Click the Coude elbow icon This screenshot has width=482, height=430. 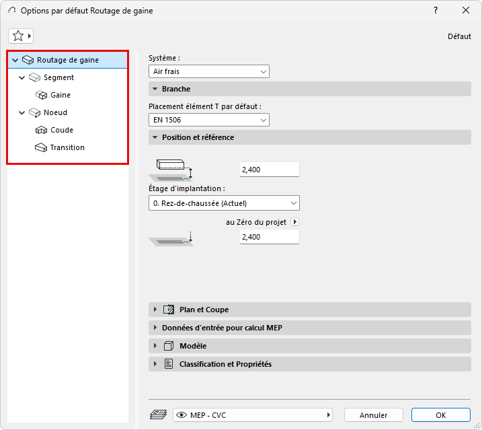(41, 130)
